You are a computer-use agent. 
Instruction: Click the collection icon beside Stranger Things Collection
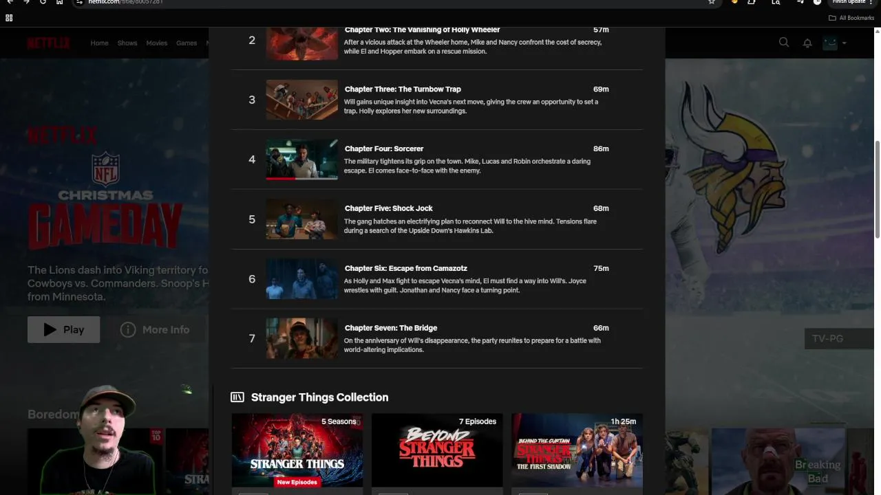[x=237, y=397]
